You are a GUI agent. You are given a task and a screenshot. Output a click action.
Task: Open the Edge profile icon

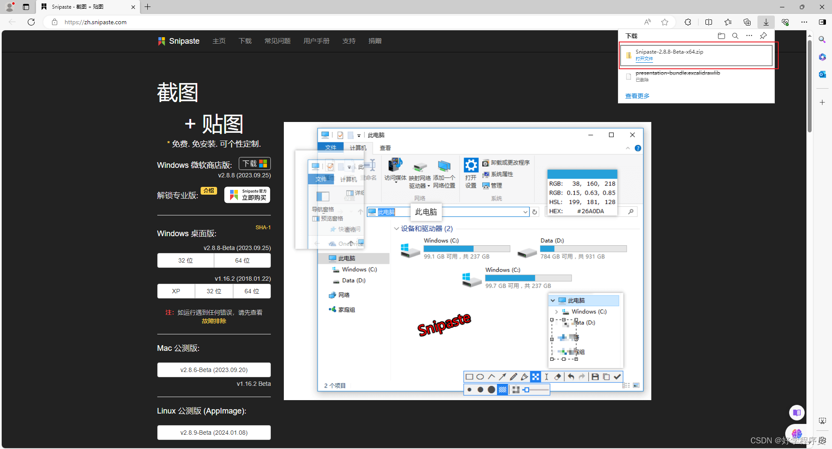tap(10, 6)
